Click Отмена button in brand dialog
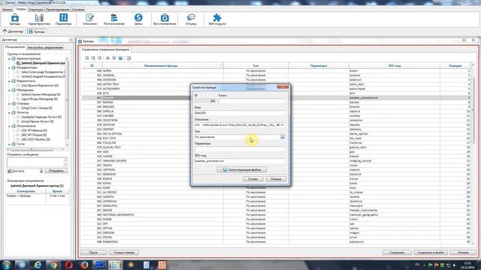 tap(276, 178)
